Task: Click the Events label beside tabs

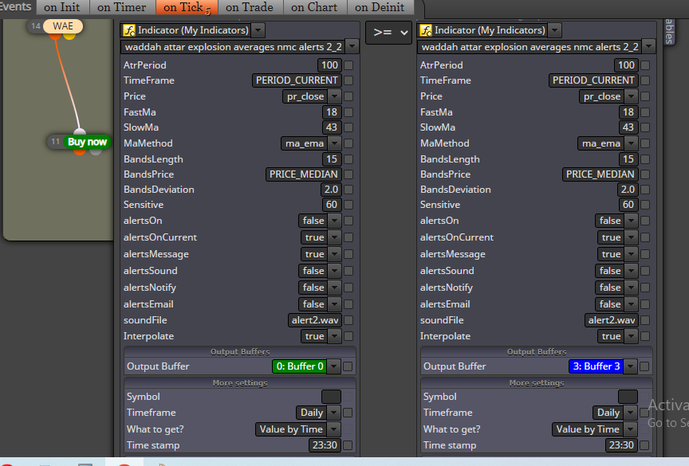Action: tap(16, 6)
